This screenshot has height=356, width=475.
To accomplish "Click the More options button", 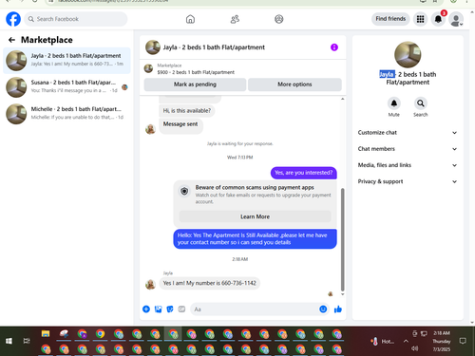I will click(294, 84).
